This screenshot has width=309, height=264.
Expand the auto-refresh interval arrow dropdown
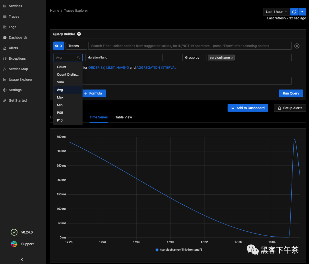[x=302, y=12]
